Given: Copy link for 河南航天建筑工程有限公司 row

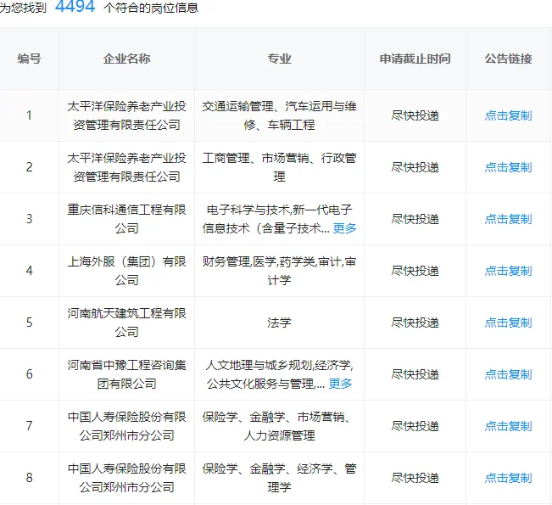Looking at the screenshot, I should [x=508, y=323].
